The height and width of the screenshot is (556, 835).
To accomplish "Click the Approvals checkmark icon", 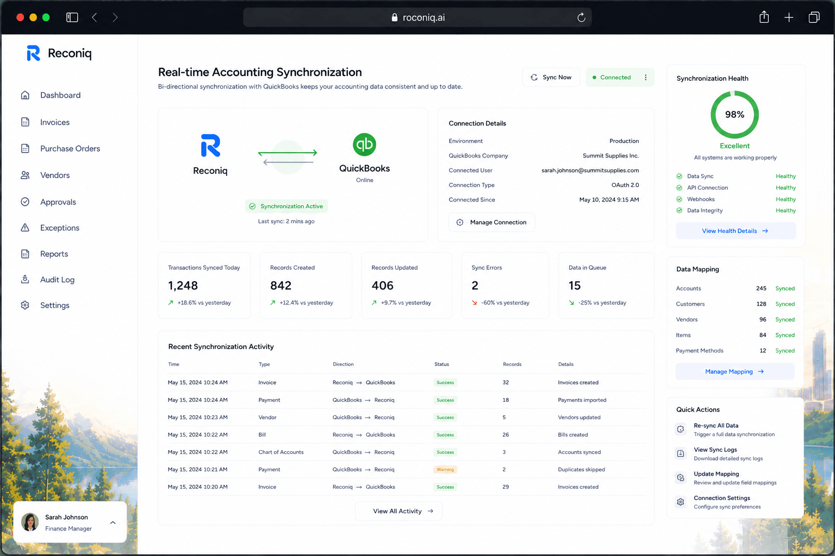I will point(25,201).
